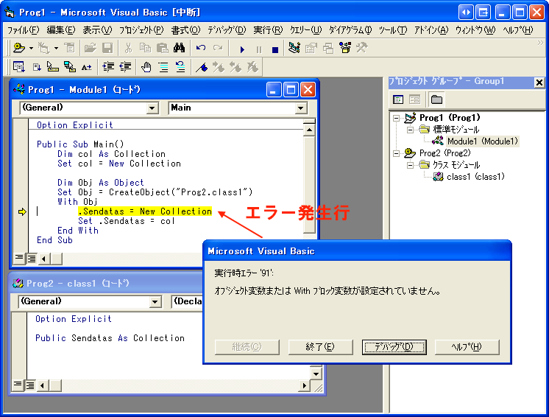Maximize the Module1 code window
Screen dimensions: 549x417
point(291,90)
